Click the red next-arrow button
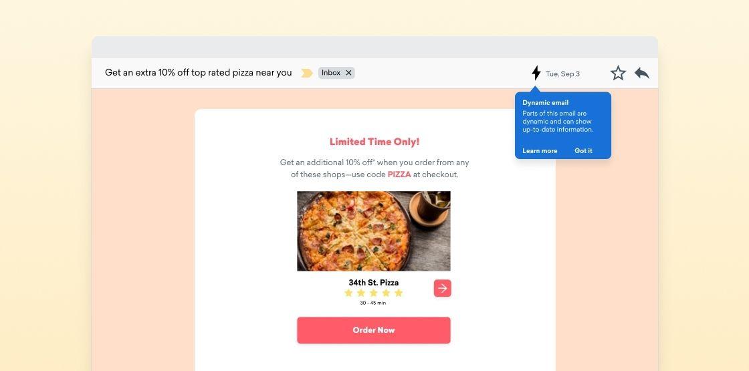Screen dimensions: 749x371 [442, 288]
